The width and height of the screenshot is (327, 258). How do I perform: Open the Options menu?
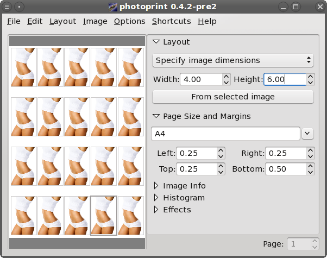point(129,21)
